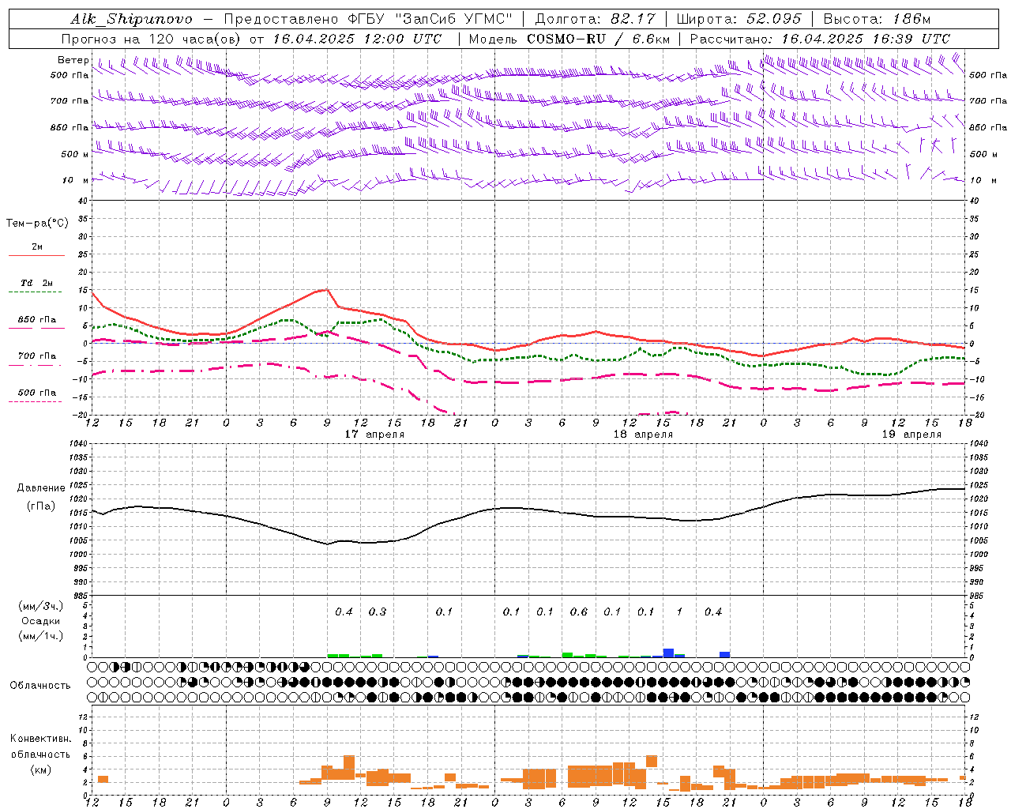This screenshot has width=1011, height=809.
Task: Click the '0.6' precipitation amount value
Action: tap(579, 611)
